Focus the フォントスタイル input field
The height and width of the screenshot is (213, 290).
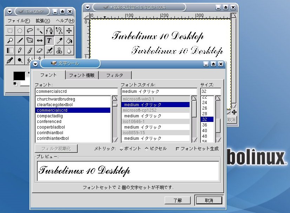click(x=159, y=91)
